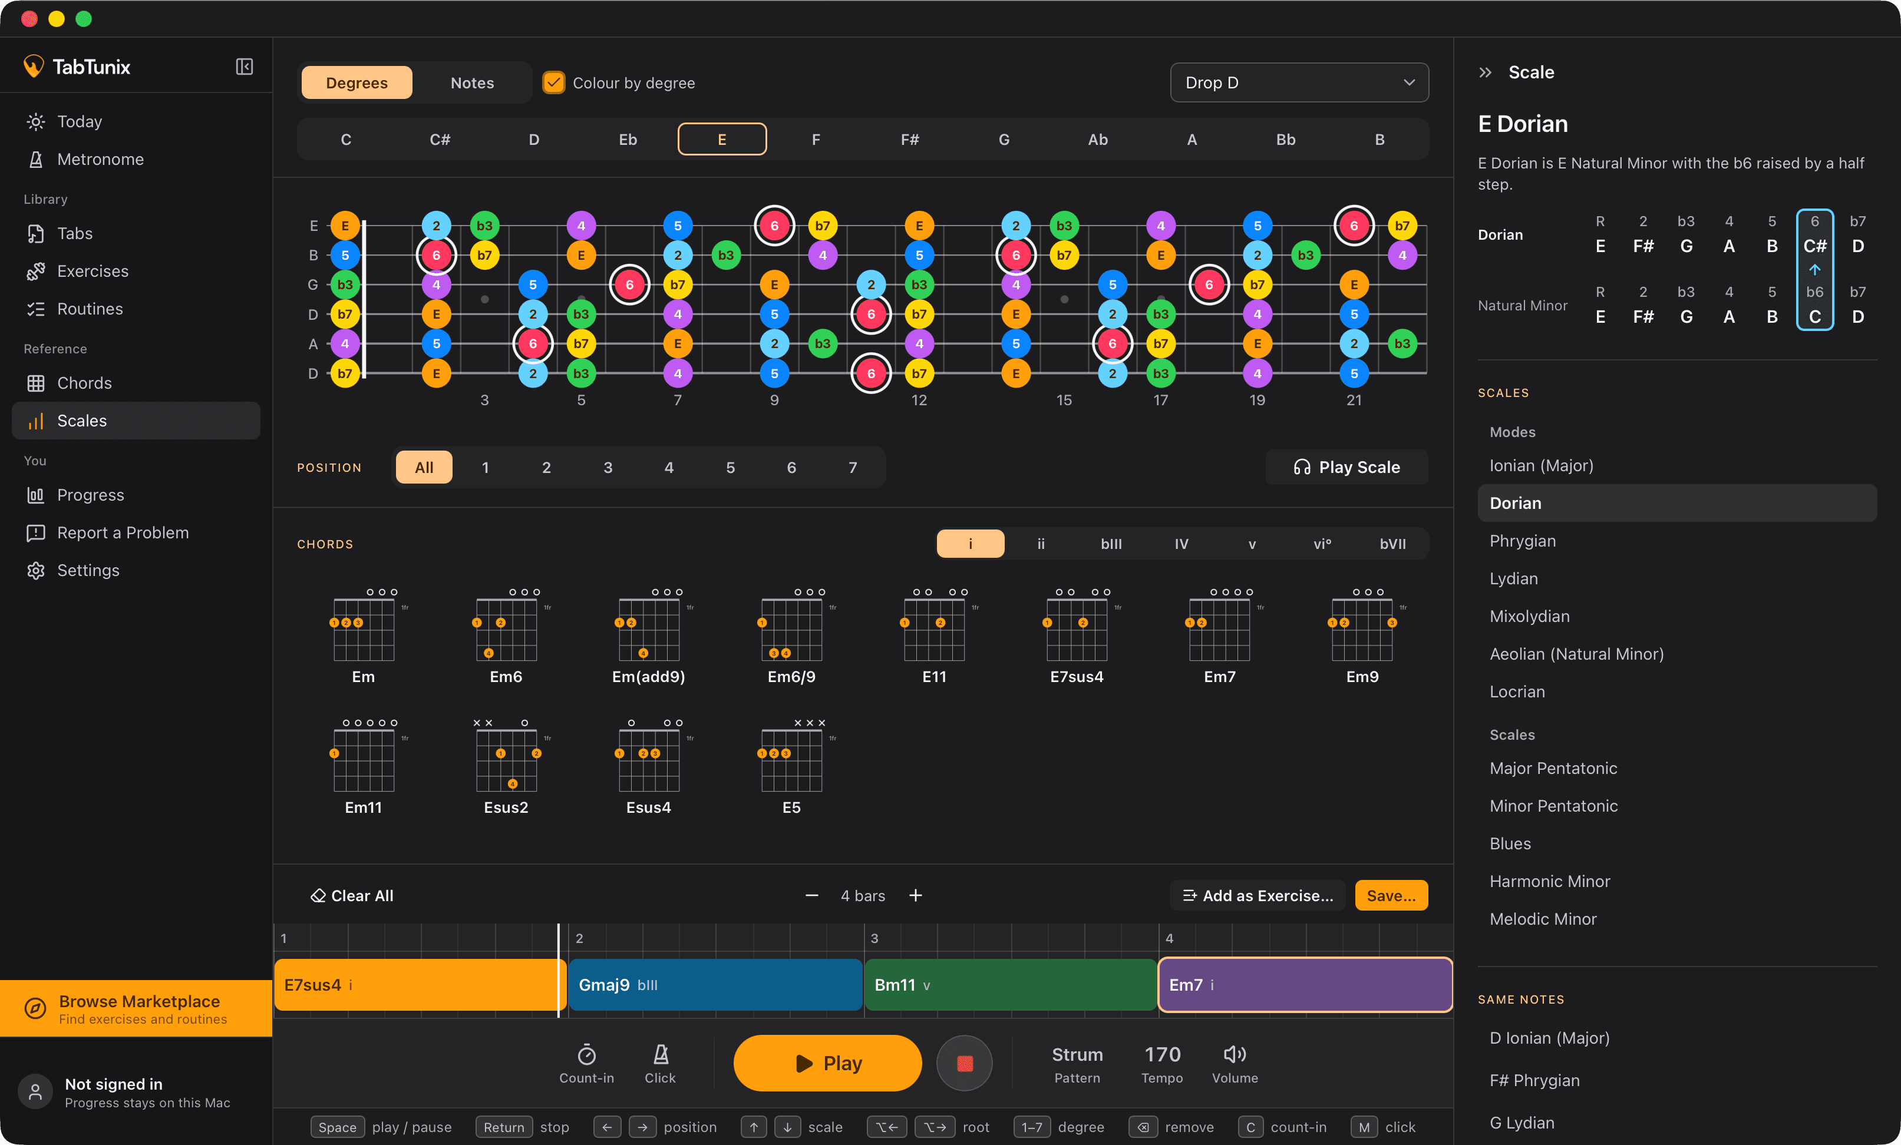Click Clear All in the progression
The width and height of the screenshot is (1901, 1145).
(352, 895)
